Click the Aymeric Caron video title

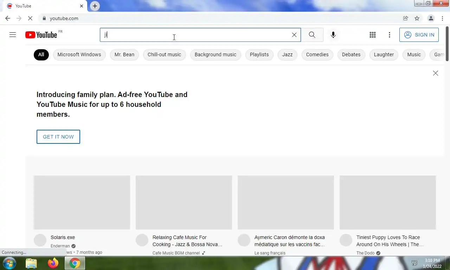pos(290,241)
